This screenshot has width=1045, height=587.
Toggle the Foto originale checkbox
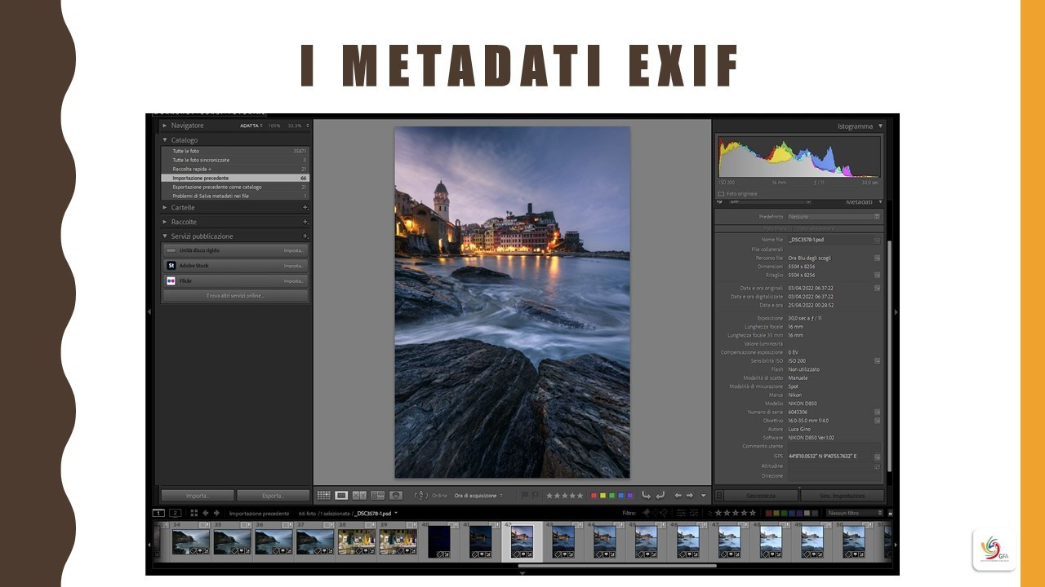click(x=721, y=194)
